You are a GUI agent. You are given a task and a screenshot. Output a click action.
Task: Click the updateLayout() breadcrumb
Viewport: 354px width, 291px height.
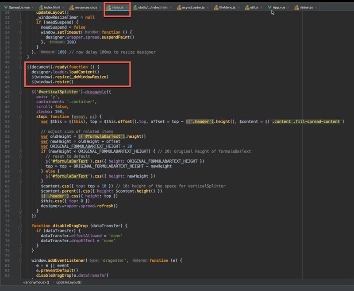tap(69, 282)
